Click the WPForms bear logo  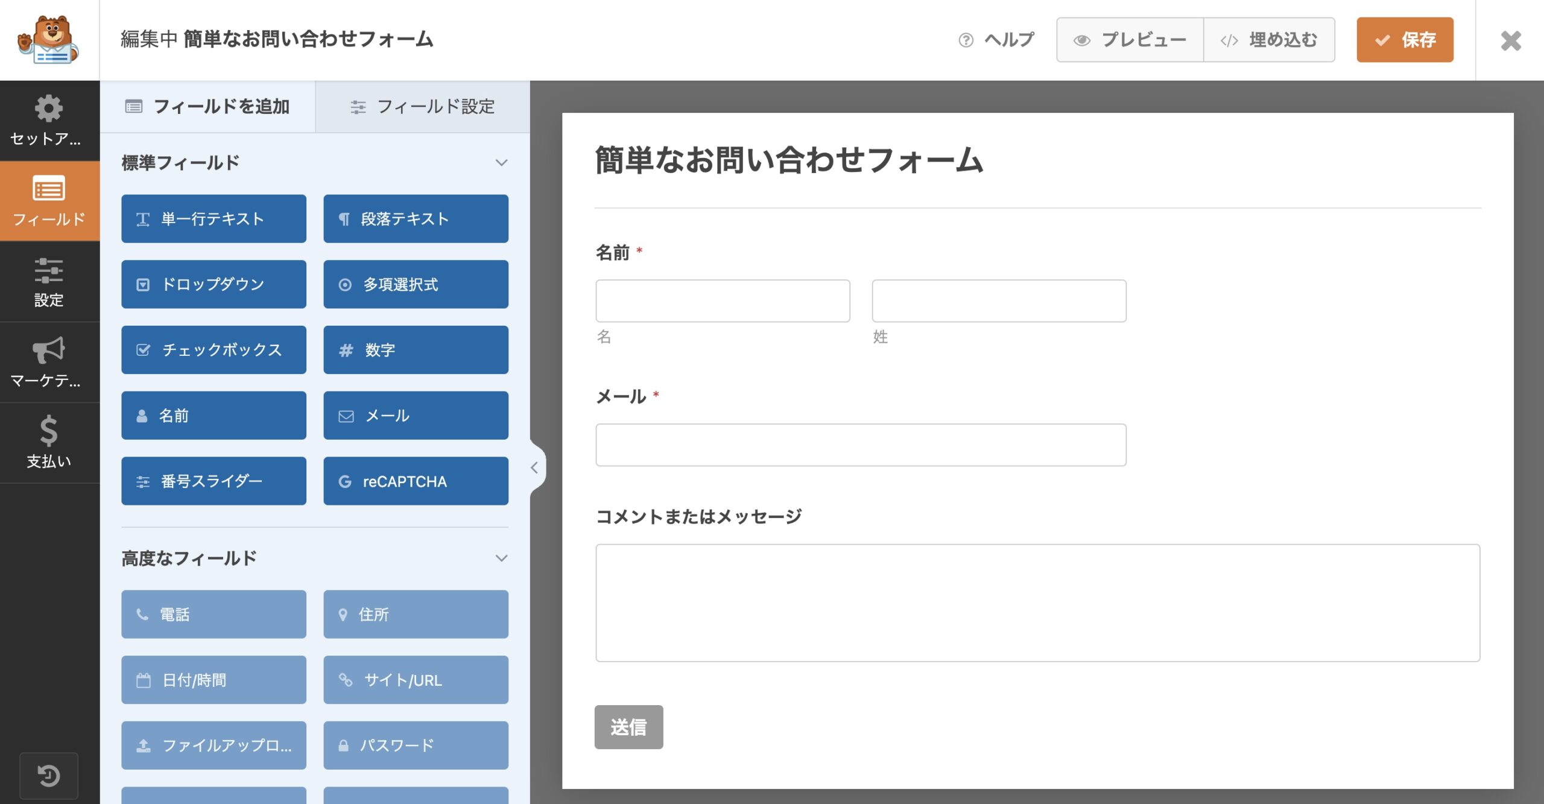point(49,40)
